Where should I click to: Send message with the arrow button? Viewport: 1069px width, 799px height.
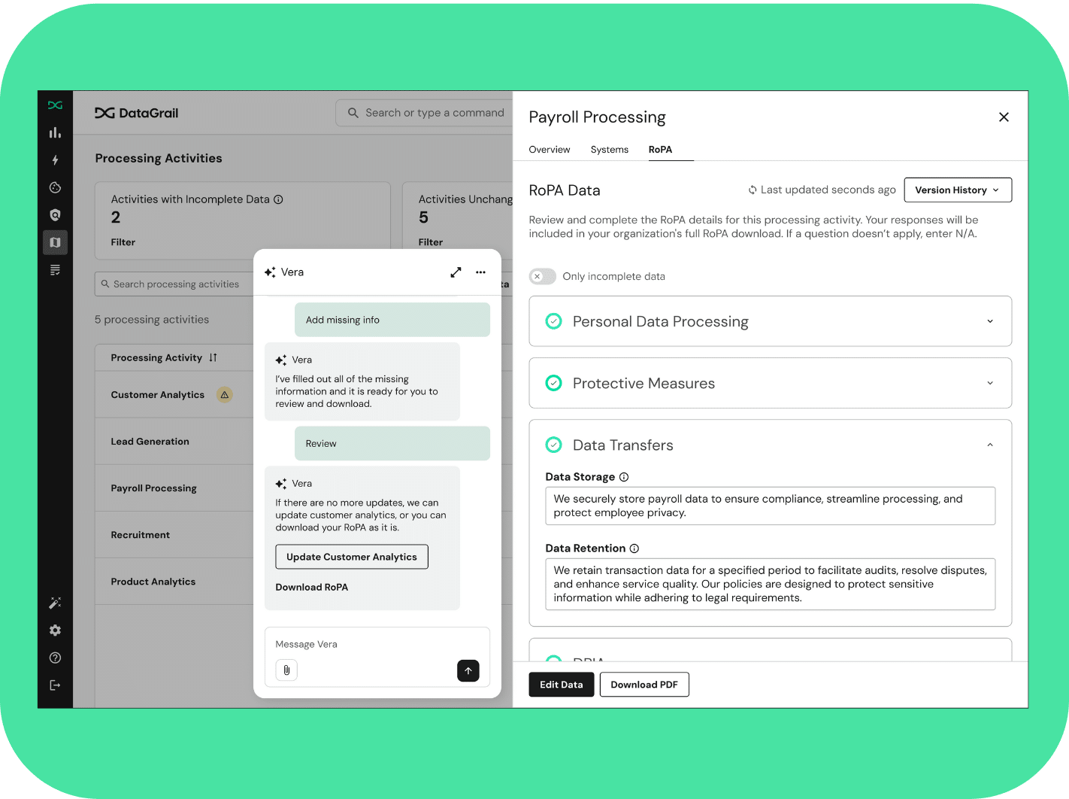coord(468,670)
